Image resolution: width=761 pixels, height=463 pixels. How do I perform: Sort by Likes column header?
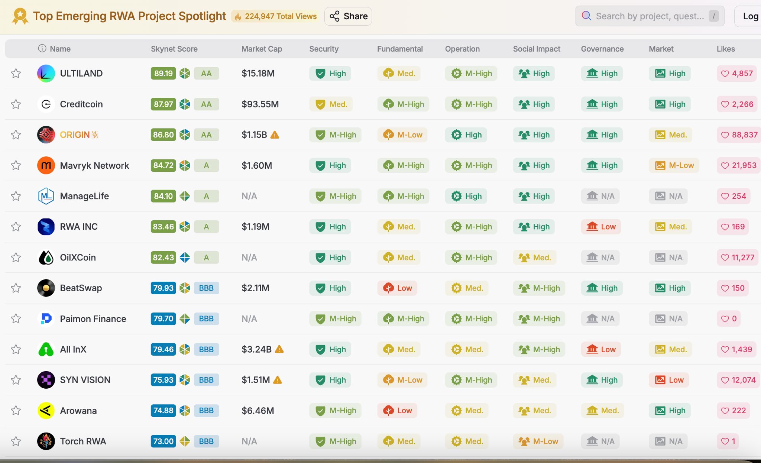(x=725, y=49)
